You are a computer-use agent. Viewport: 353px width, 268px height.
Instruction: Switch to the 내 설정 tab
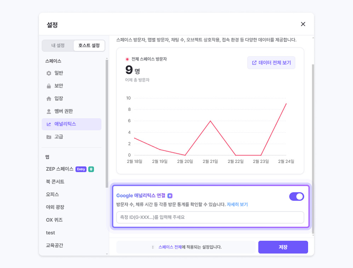(58, 46)
